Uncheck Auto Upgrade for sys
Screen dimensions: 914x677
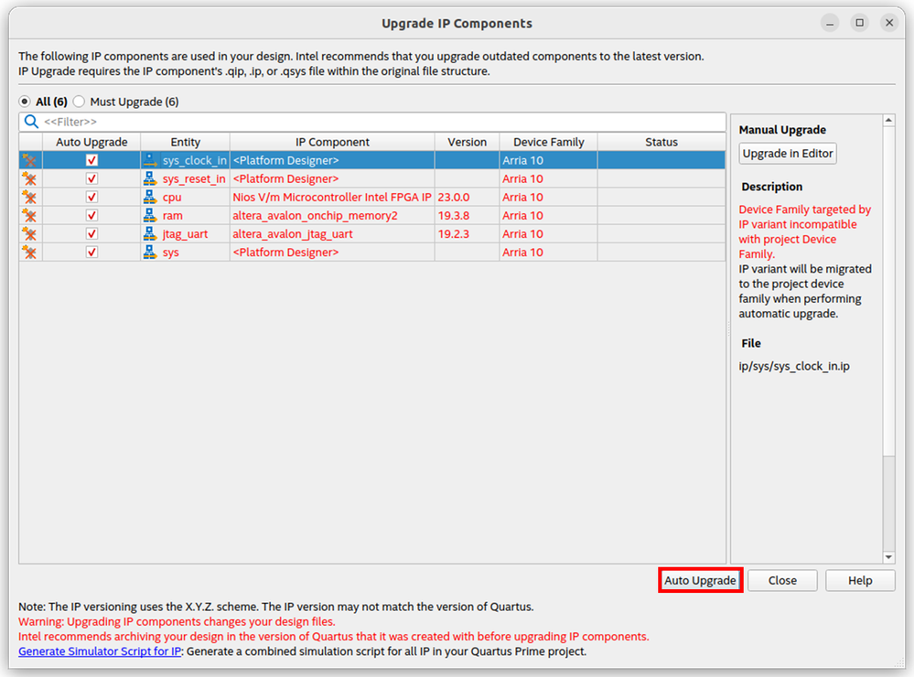pos(91,252)
